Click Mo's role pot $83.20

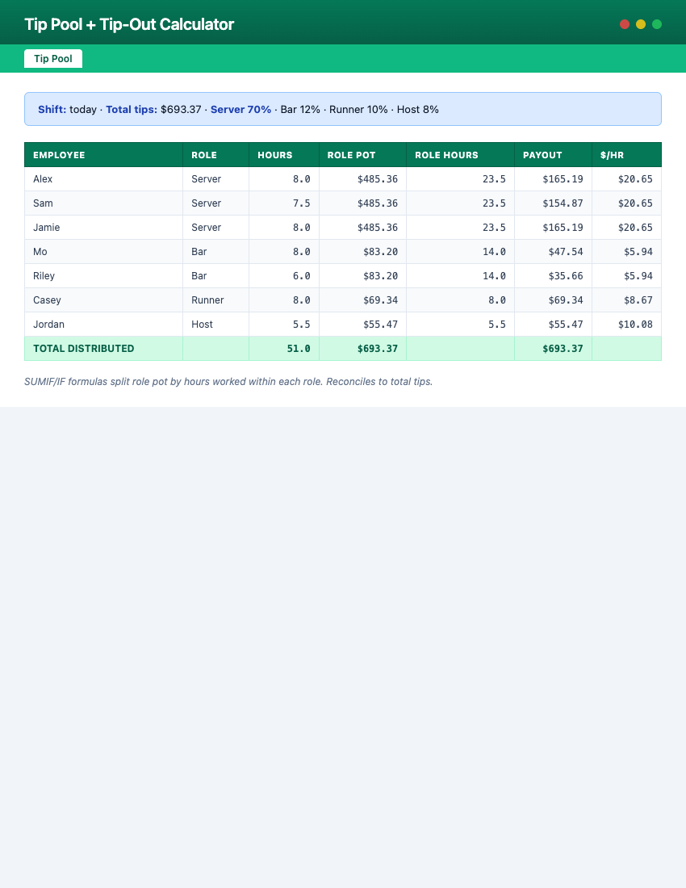pyautogui.click(x=363, y=251)
